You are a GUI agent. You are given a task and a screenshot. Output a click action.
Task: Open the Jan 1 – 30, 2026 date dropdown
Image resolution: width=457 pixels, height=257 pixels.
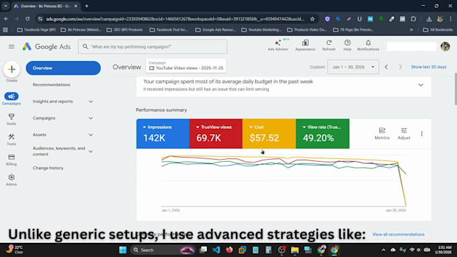click(x=353, y=67)
